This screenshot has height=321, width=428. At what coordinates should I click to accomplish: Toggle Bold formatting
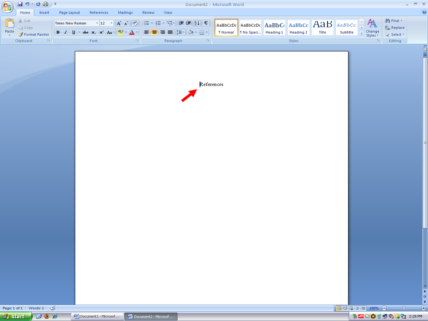click(58, 32)
